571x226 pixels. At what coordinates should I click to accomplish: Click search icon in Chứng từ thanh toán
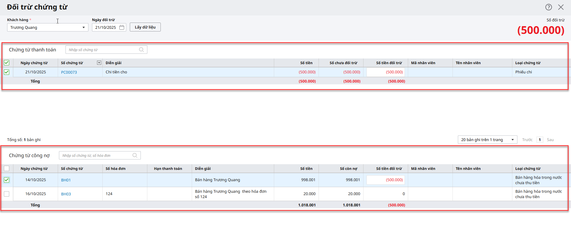tap(141, 50)
